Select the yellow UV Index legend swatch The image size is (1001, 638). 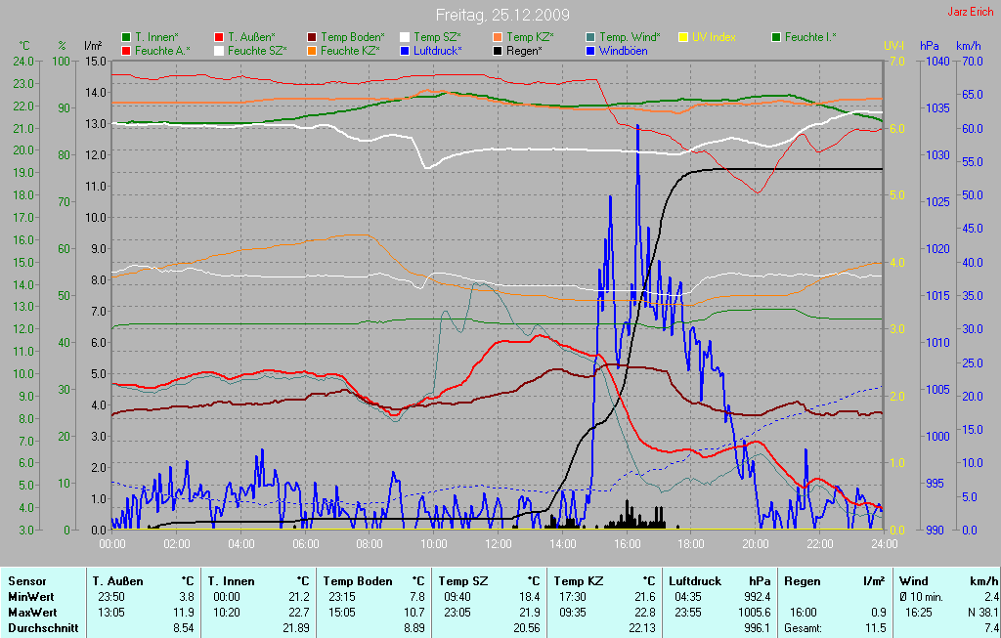[x=683, y=37]
